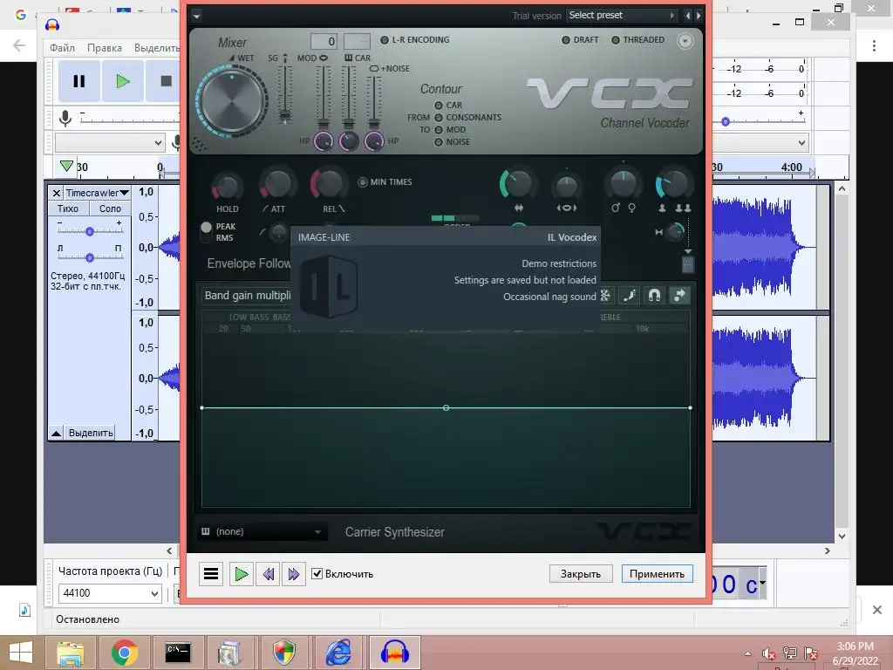Open the project rate 44100 combo box
Viewport: 893px width, 670px height.
pos(109,593)
